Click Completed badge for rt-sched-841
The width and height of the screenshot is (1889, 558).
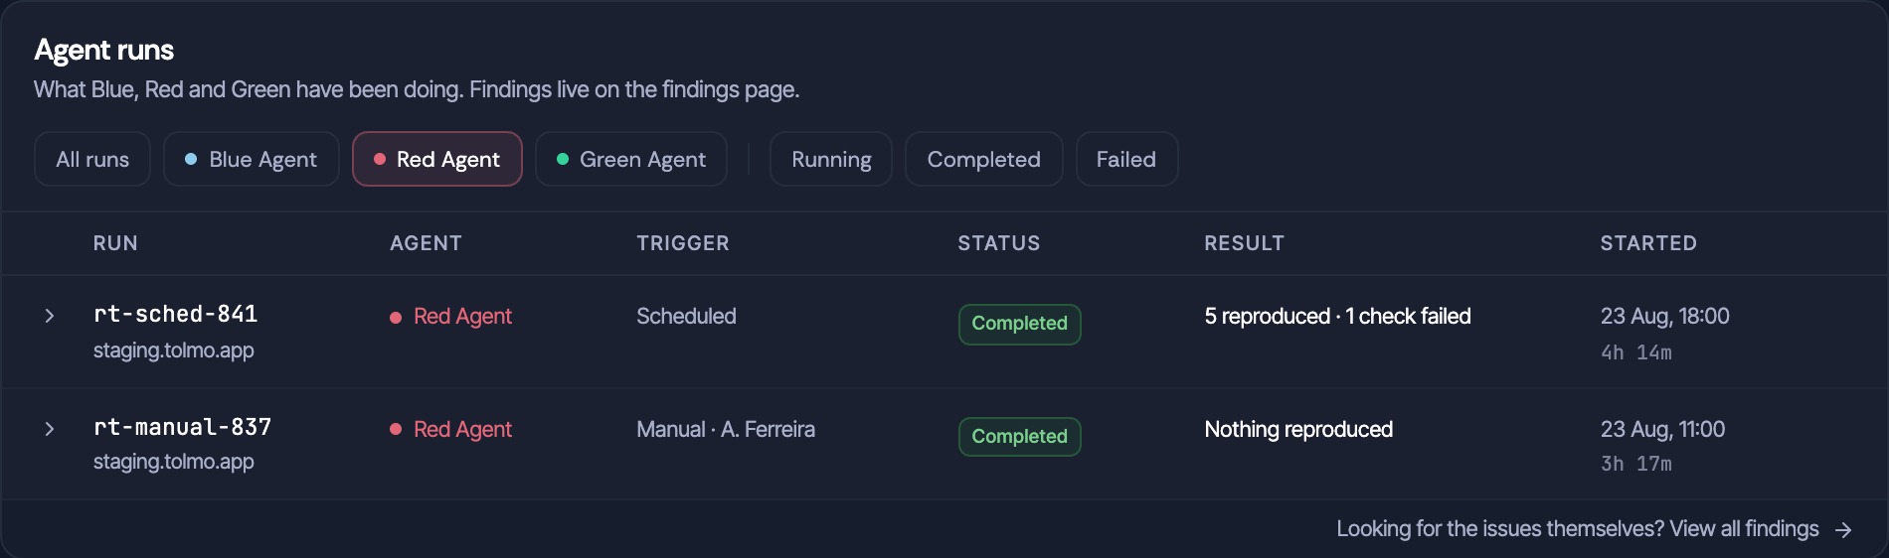pos(1020,324)
